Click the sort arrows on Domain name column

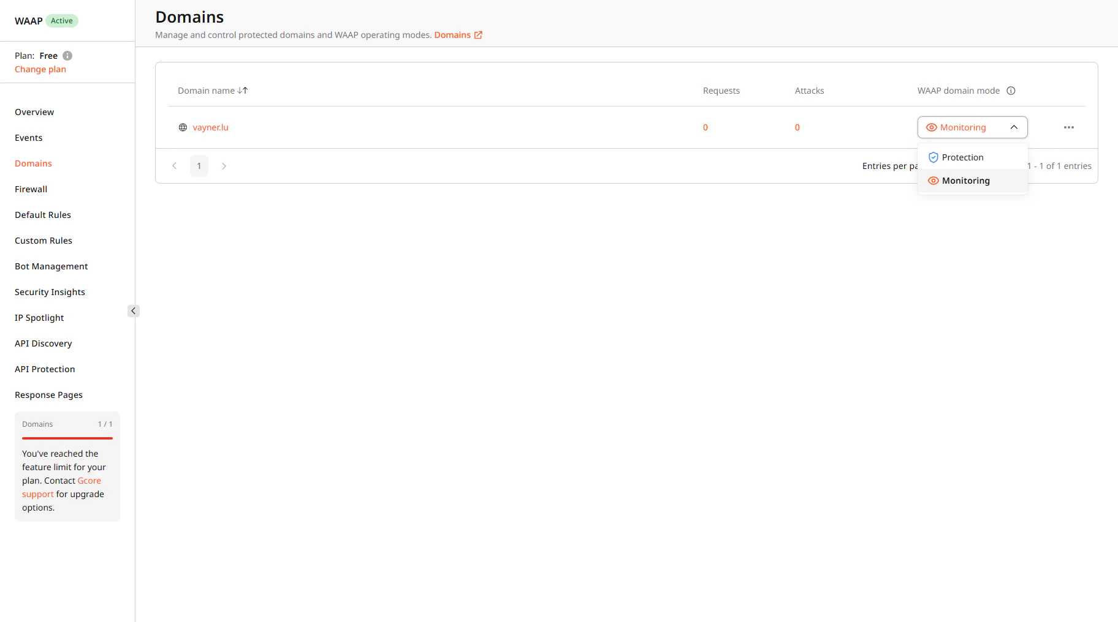pos(243,90)
